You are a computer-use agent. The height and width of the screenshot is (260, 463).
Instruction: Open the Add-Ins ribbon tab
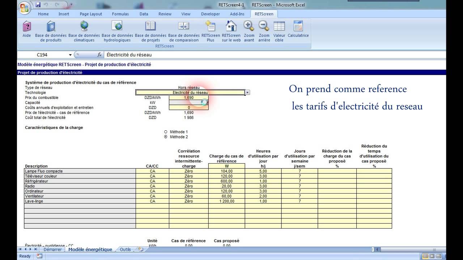tap(237, 14)
